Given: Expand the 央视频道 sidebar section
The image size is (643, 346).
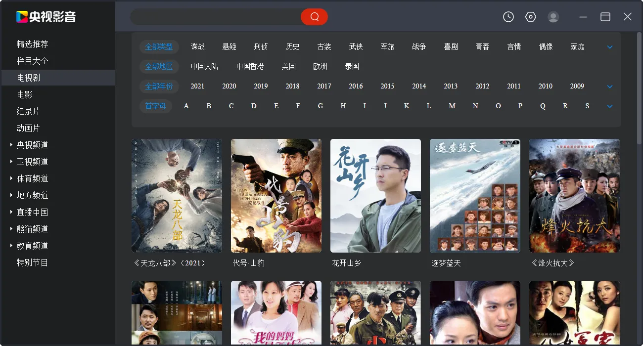Looking at the screenshot, I should (31, 144).
